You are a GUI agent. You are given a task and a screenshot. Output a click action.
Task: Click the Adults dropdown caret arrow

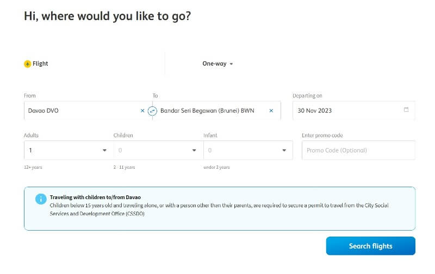(104, 150)
